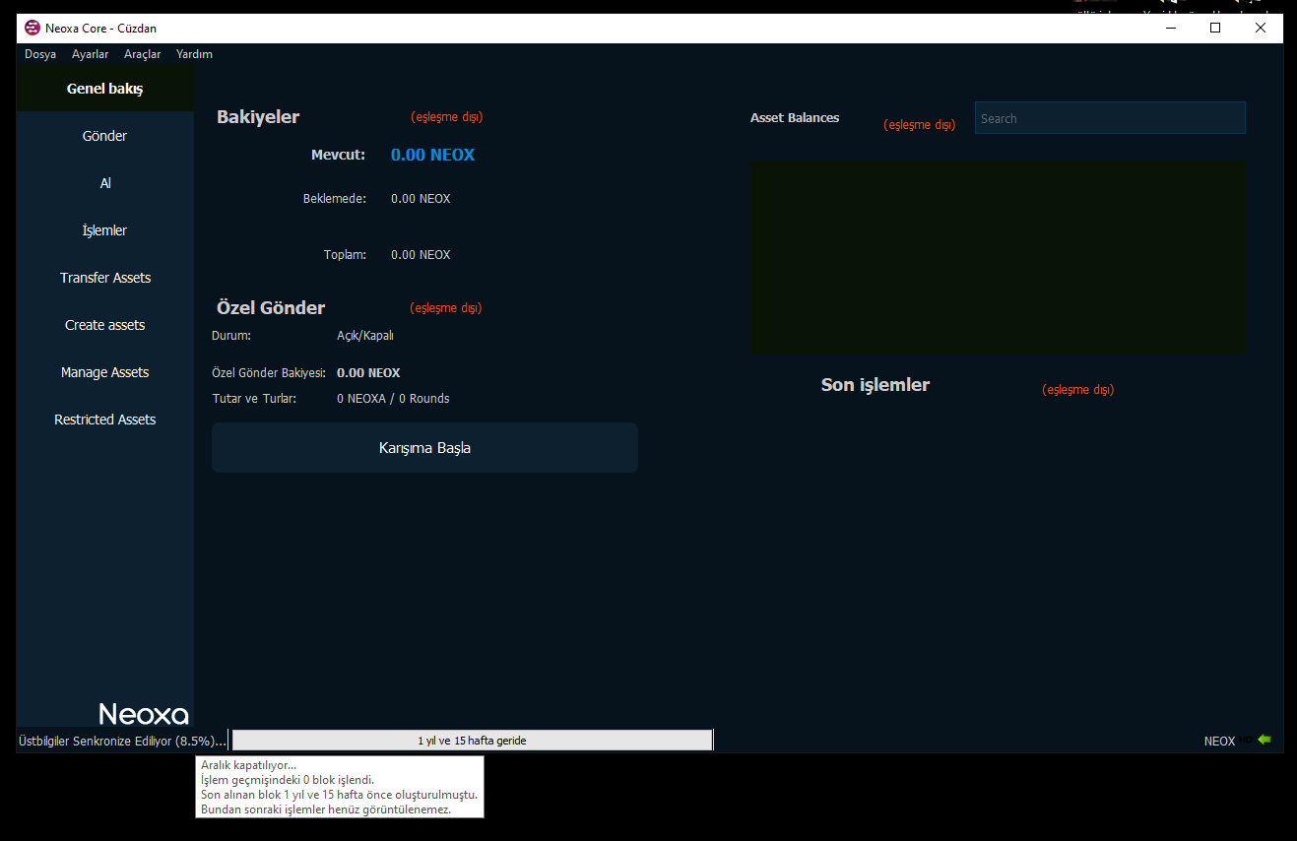Image resolution: width=1297 pixels, height=841 pixels.
Task: Maximize the Neoxa Core window
Action: click(1215, 29)
